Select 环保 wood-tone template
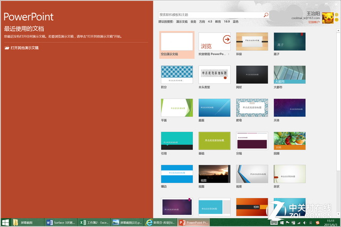Screen dimensions: 341x227 coord(252,41)
